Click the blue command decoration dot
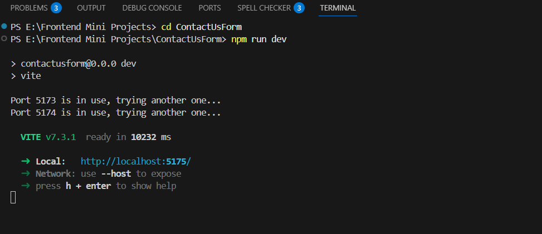This screenshot has height=234, width=542. (4, 27)
